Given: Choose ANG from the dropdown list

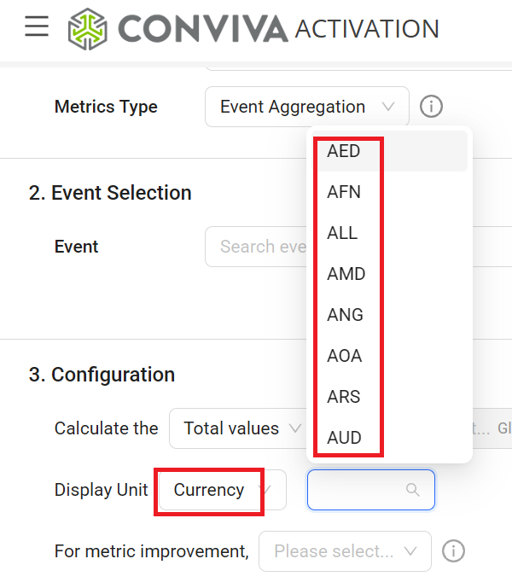Looking at the screenshot, I should (345, 315).
